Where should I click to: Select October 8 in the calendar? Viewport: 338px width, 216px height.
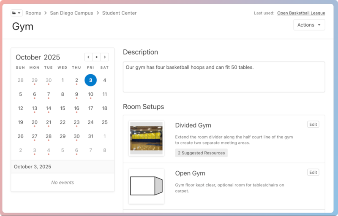pos(63,94)
